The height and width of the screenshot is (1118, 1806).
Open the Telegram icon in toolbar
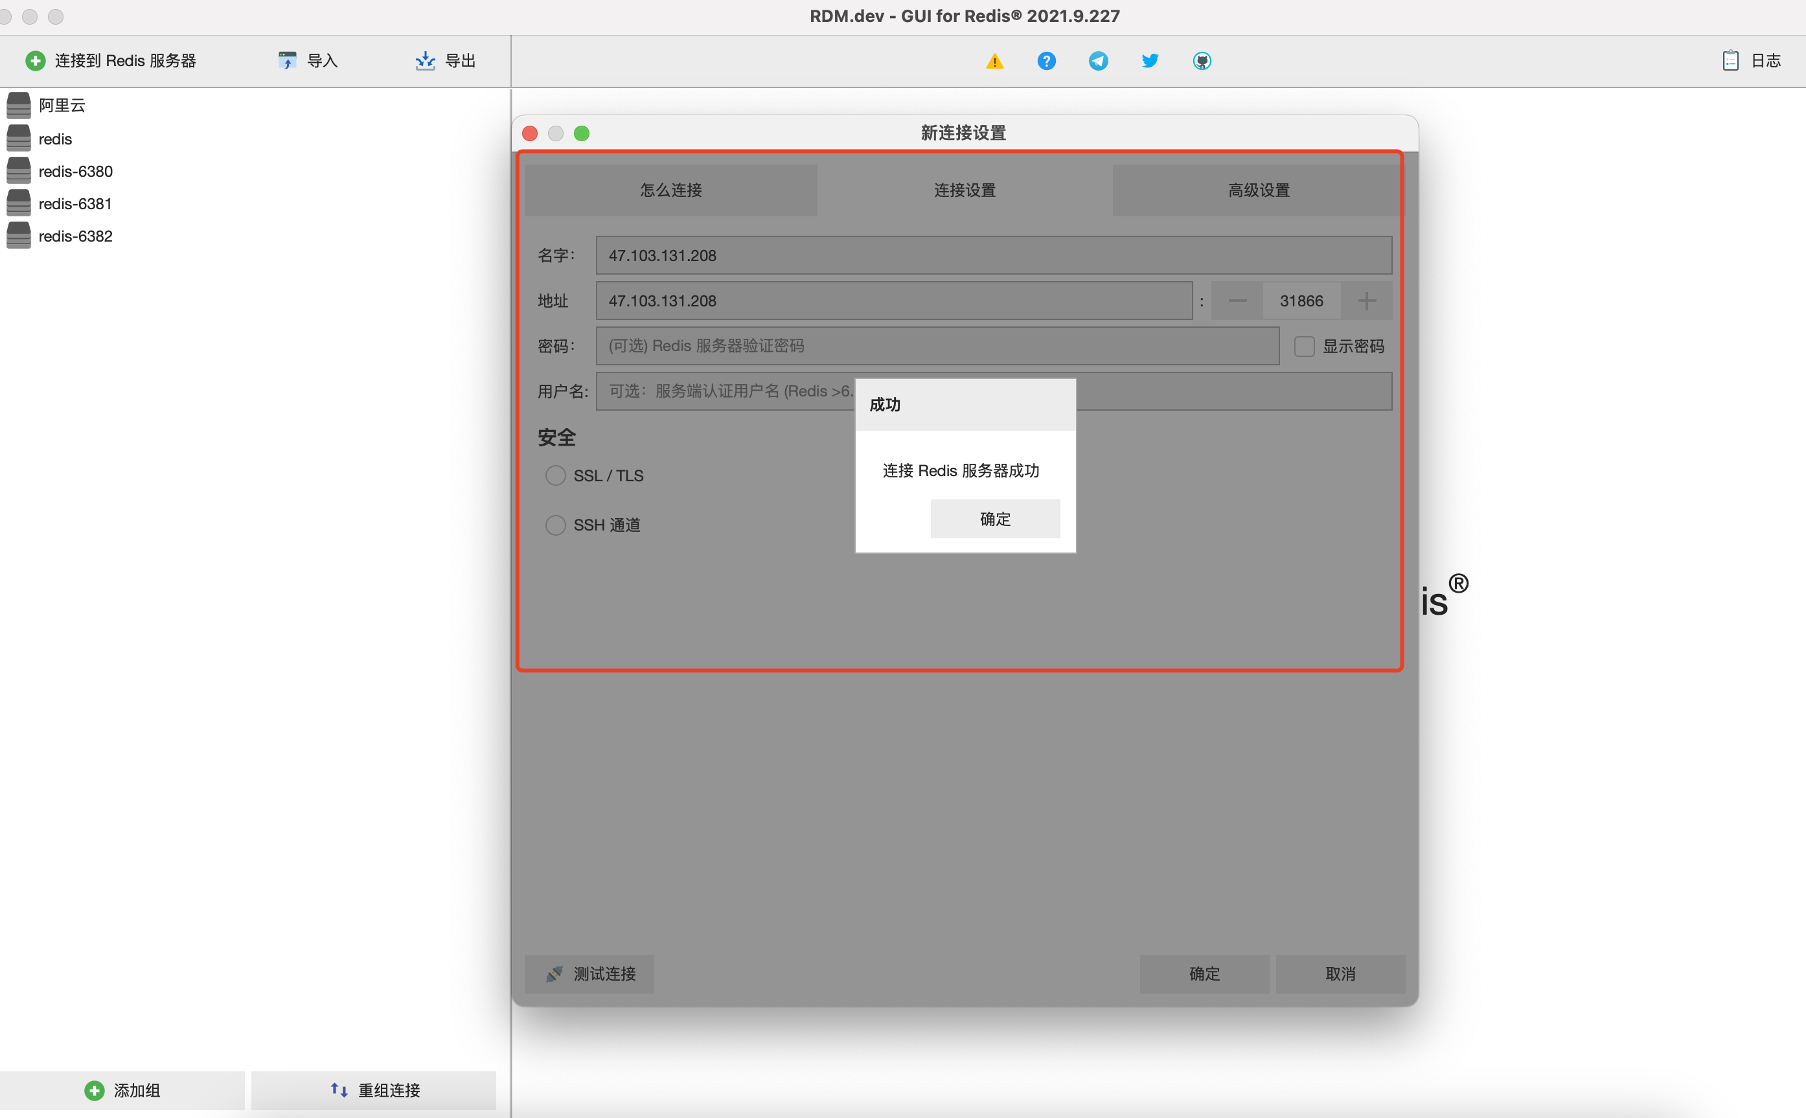pos(1099,61)
